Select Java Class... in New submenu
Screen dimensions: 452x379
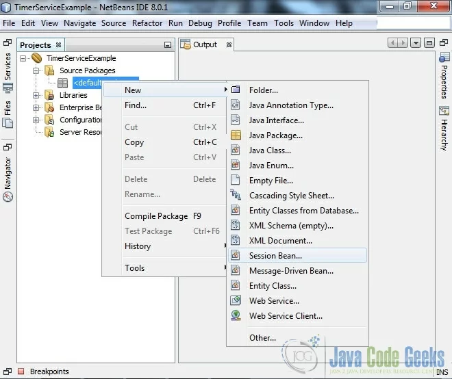(297, 150)
